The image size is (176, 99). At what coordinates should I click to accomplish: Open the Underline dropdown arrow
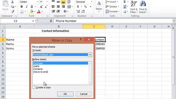click(x=35, y=7)
